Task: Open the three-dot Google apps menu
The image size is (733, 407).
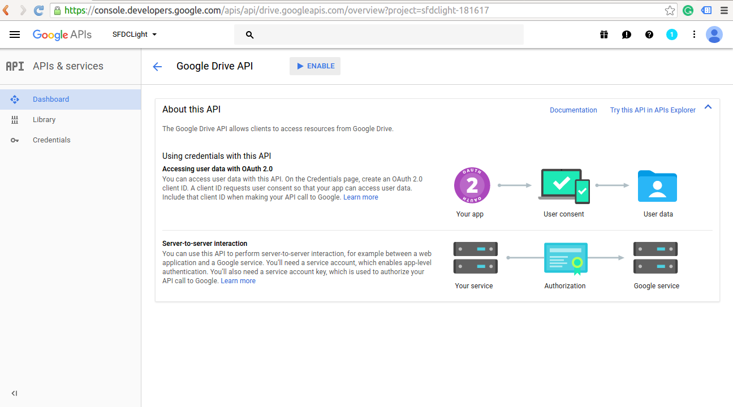Action: click(694, 34)
